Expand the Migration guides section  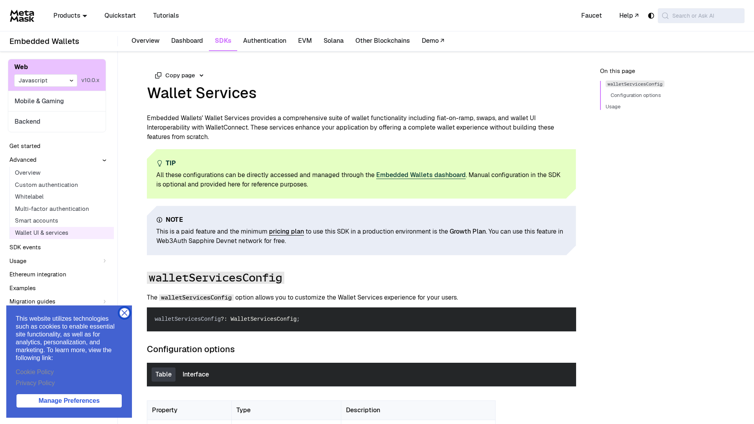[104, 302]
